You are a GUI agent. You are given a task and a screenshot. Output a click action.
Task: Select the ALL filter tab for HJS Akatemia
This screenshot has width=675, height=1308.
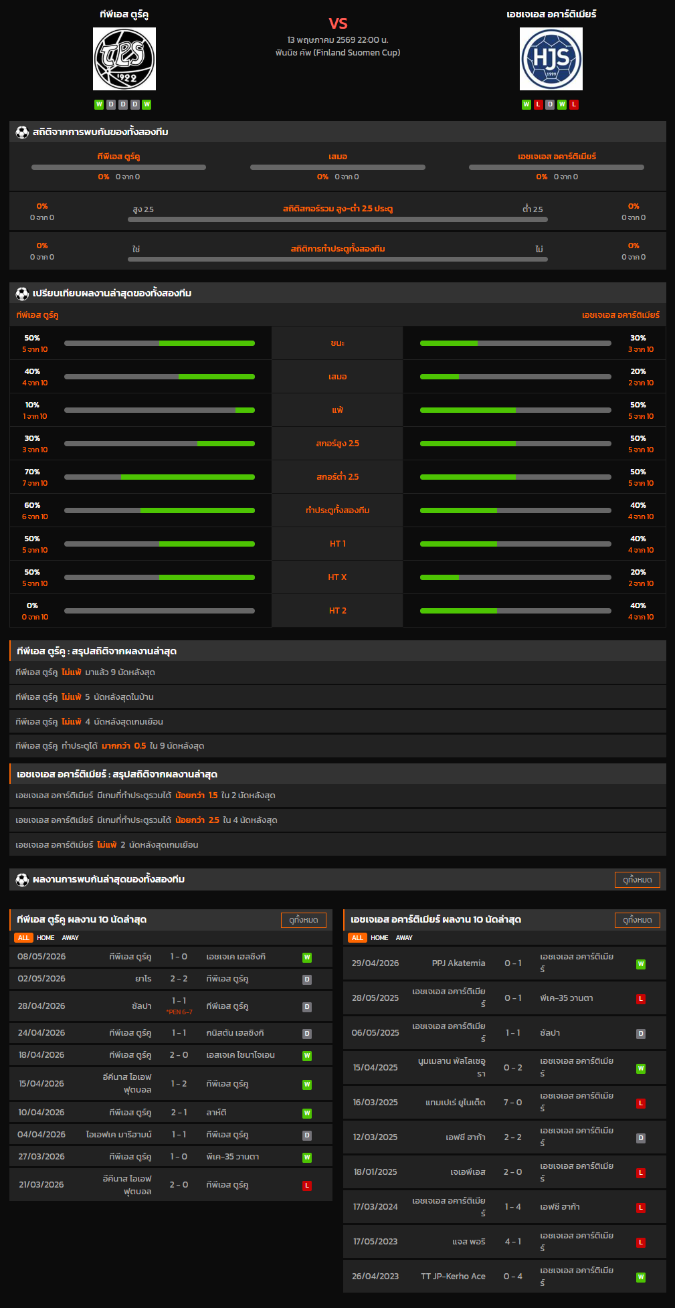pos(357,938)
